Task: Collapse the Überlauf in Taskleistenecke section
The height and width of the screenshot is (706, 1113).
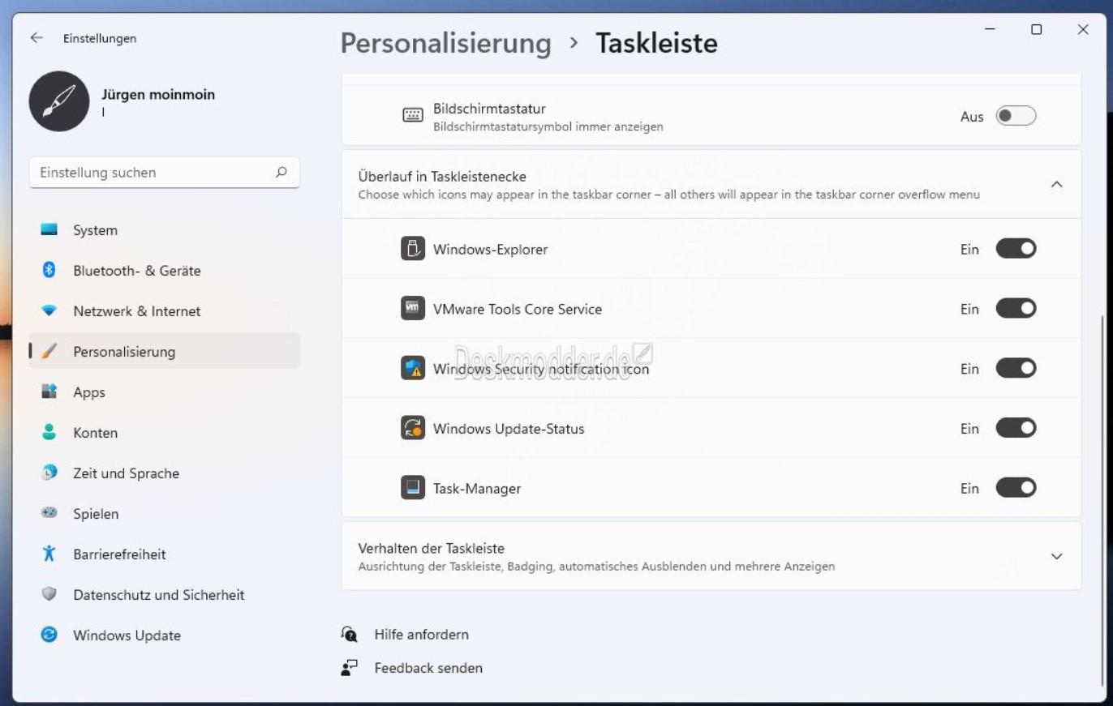Action: click(1056, 185)
